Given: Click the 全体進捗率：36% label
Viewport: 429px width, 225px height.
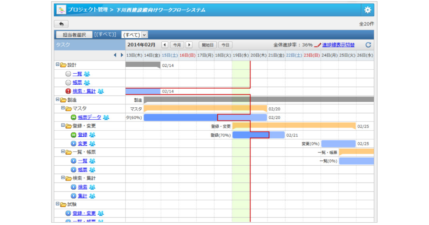Looking at the screenshot, I should point(293,45).
